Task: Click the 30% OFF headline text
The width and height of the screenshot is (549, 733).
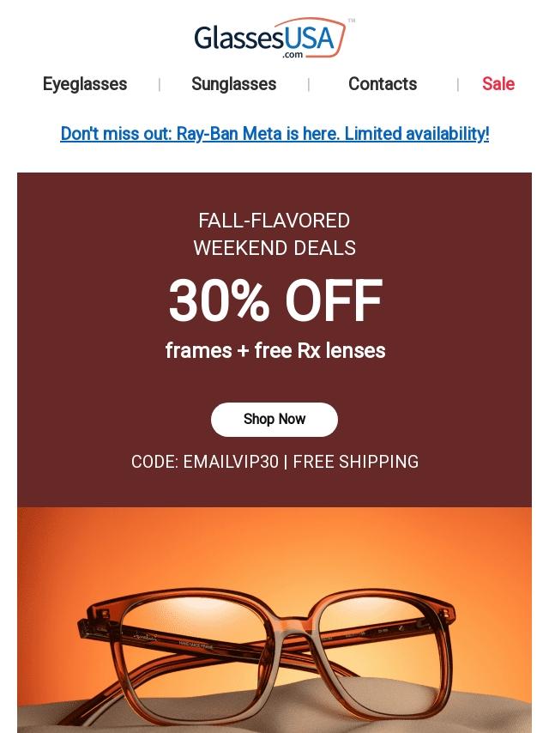Action: point(274,301)
